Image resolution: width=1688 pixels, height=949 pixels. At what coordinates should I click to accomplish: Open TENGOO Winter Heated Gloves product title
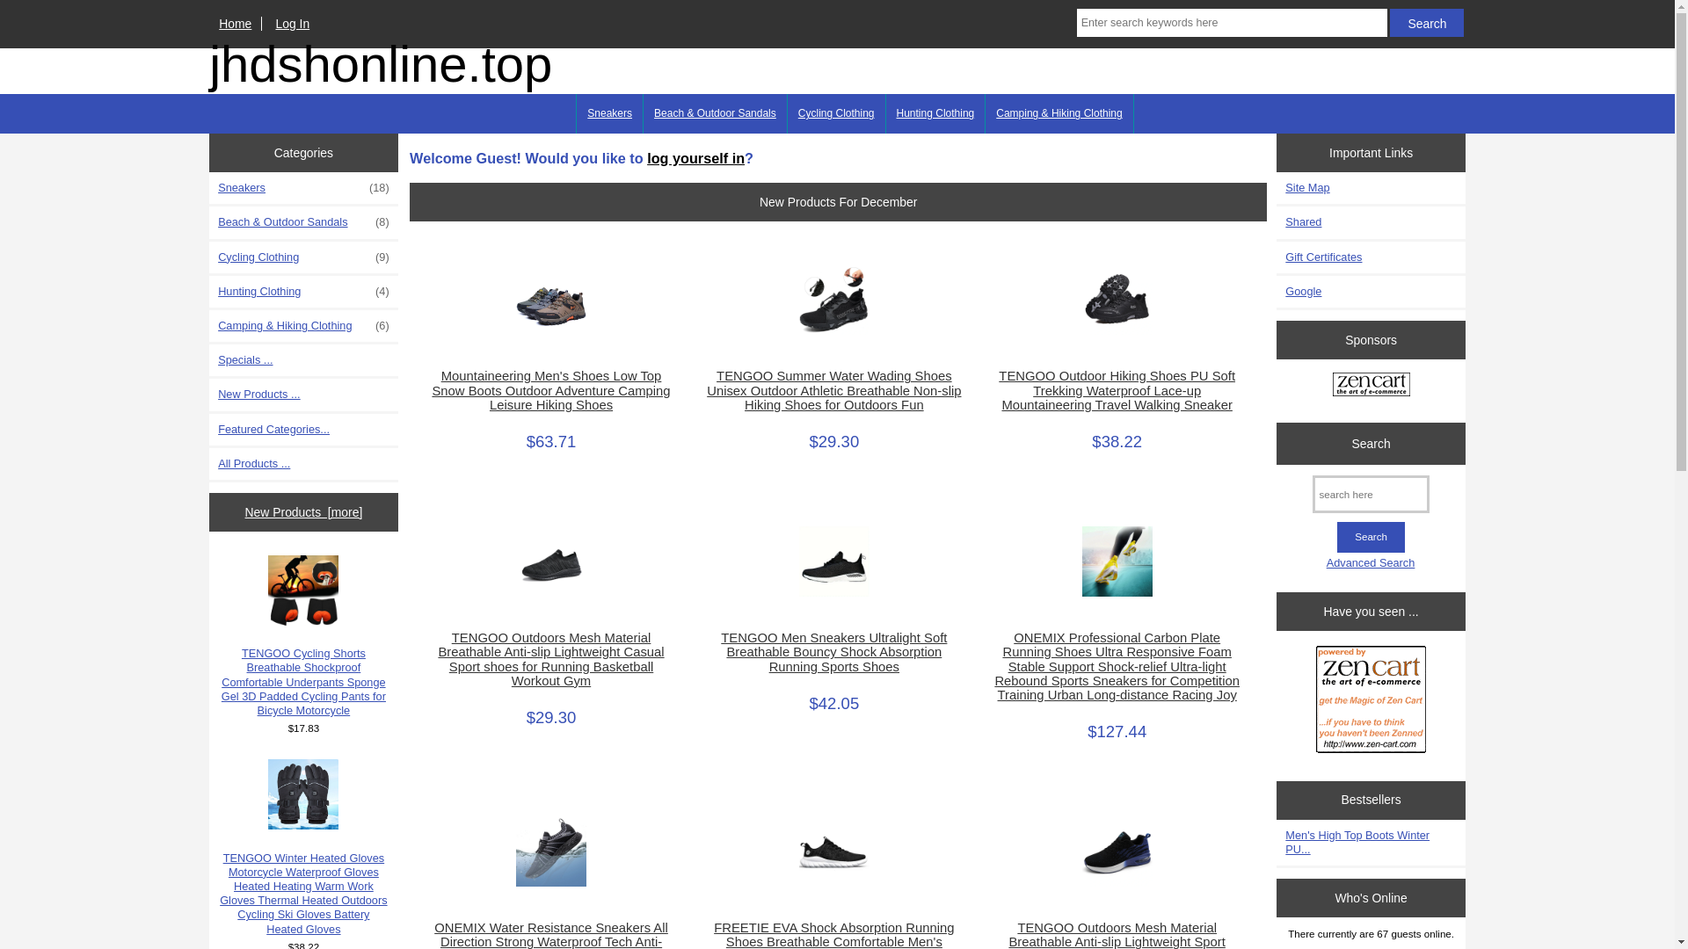(303, 894)
